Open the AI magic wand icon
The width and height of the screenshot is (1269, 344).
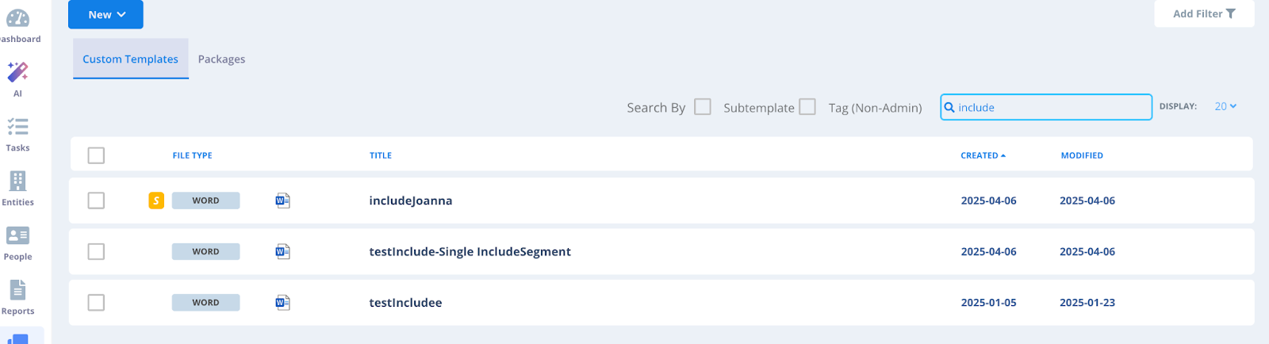coord(17,71)
